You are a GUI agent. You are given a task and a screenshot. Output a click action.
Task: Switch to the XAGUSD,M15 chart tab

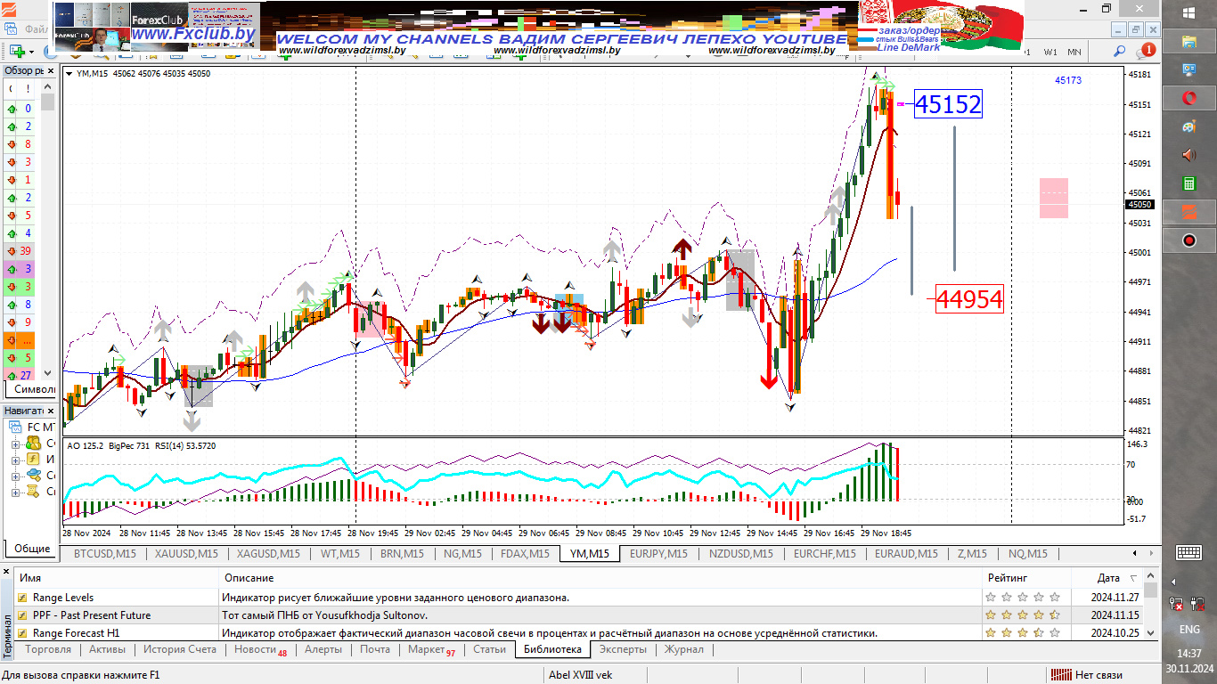tap(268, 554)
